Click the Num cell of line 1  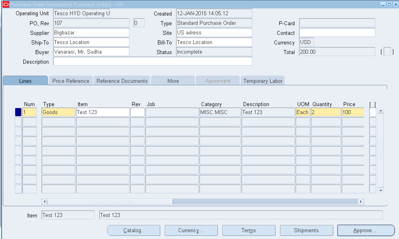coord(30,112)
